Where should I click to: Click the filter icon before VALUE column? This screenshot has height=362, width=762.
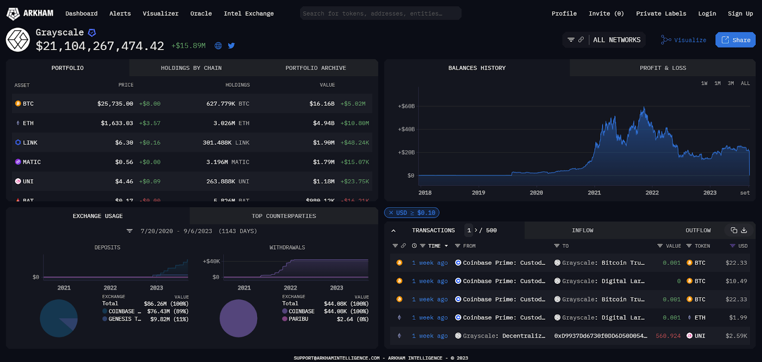660,246
